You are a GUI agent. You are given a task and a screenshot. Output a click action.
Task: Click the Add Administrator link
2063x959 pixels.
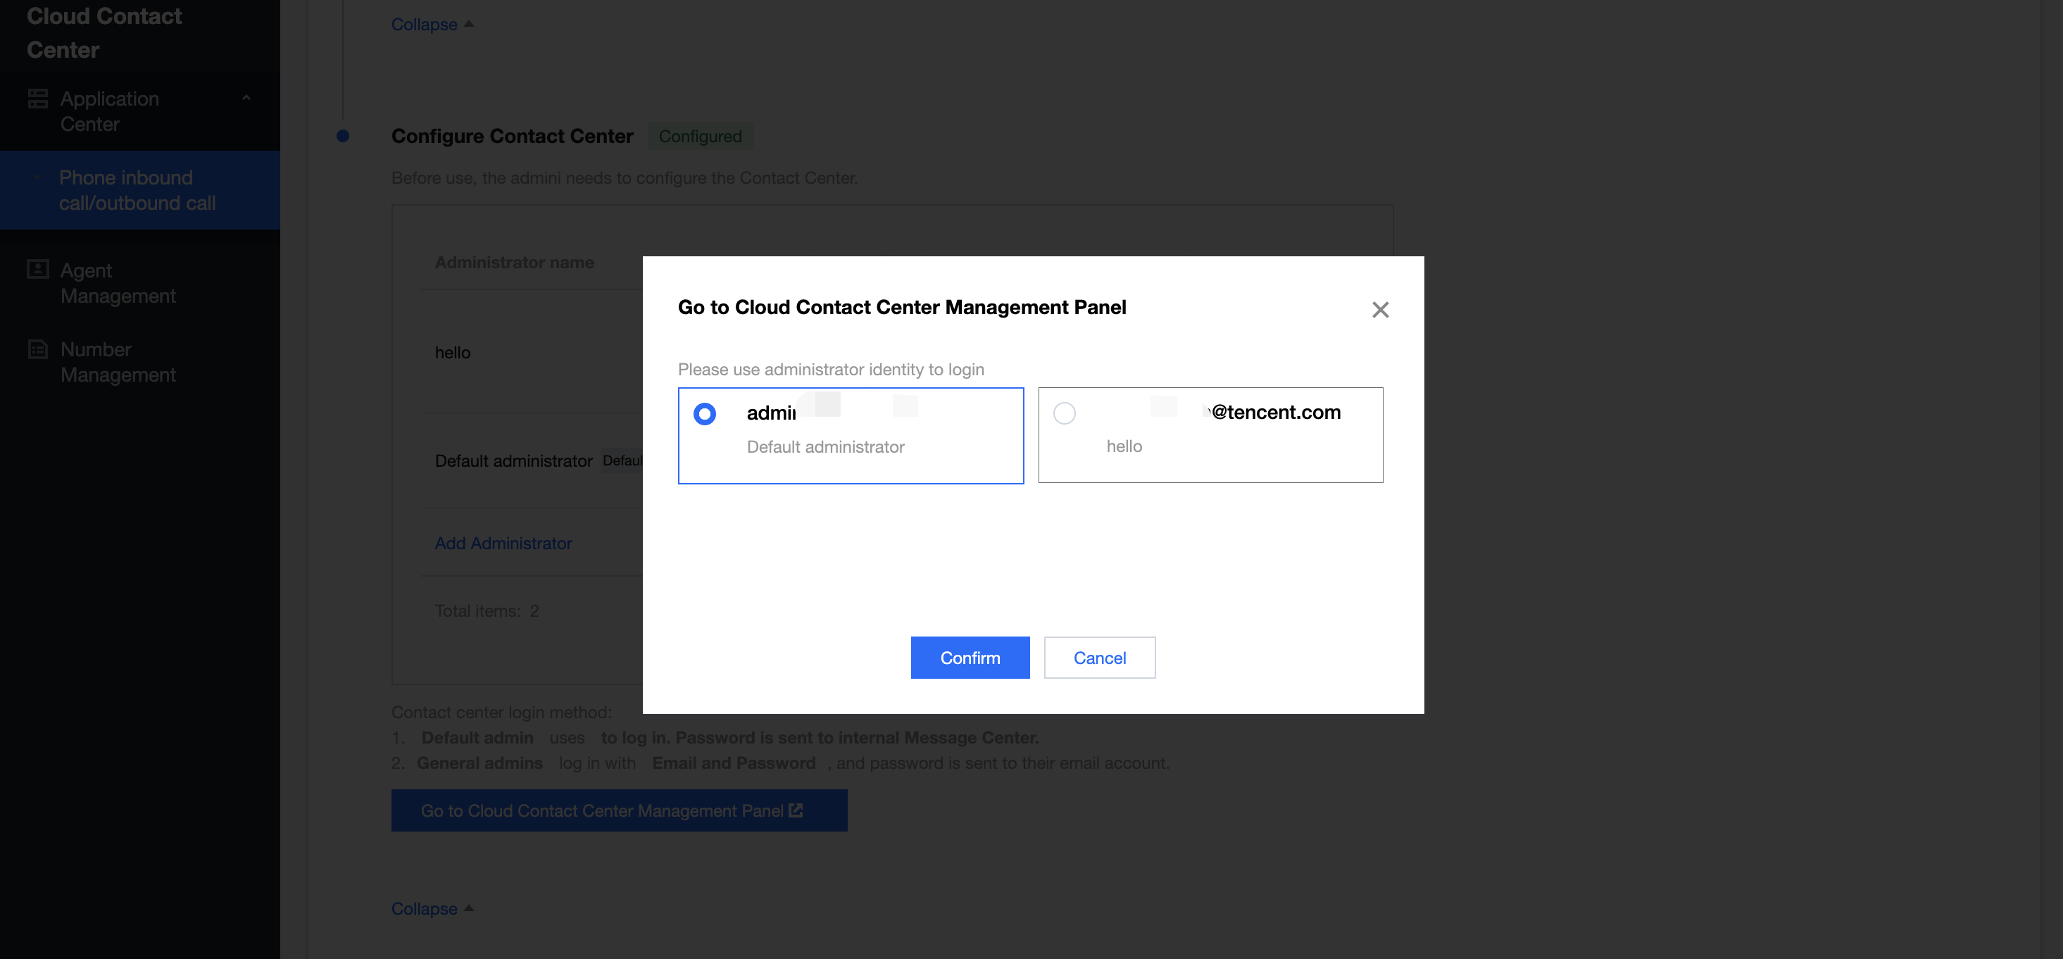point(503,543)
